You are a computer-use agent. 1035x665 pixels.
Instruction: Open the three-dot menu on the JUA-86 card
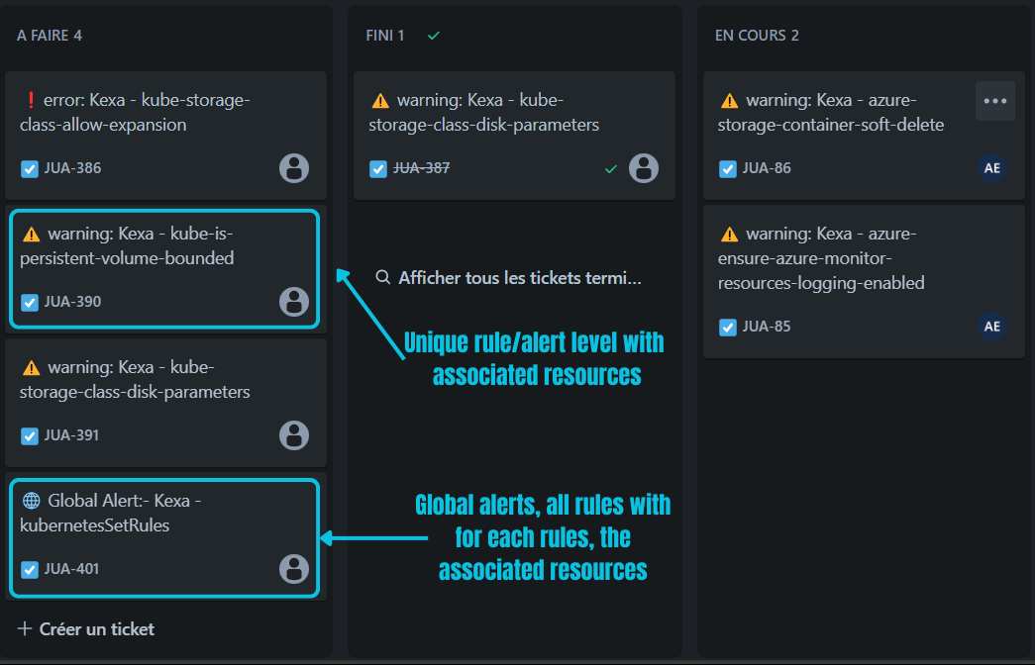[x=994, y=101]
